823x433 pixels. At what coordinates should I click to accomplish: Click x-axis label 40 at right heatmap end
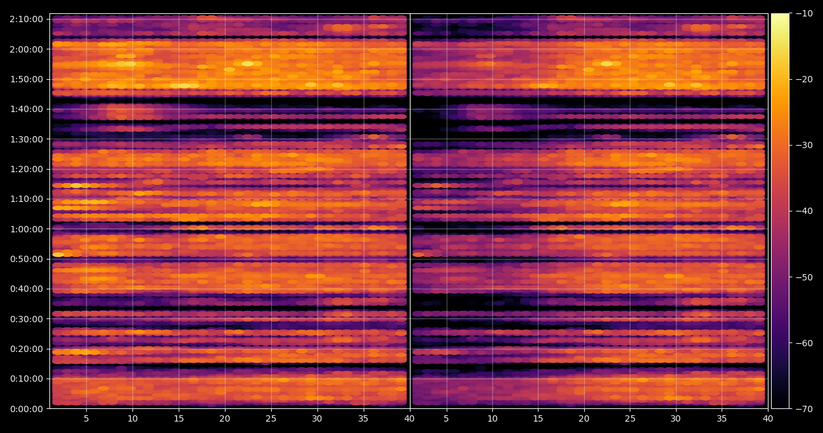pos(768,418)
